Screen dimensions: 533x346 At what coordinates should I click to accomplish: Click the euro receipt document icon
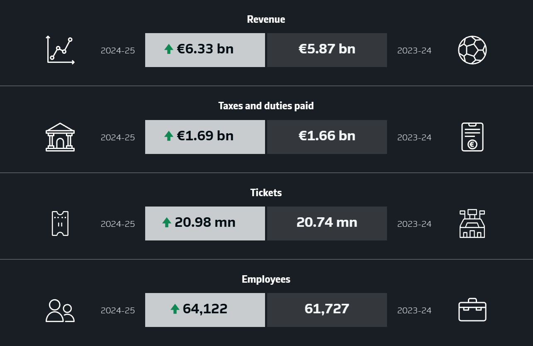(x=472, y=137)
